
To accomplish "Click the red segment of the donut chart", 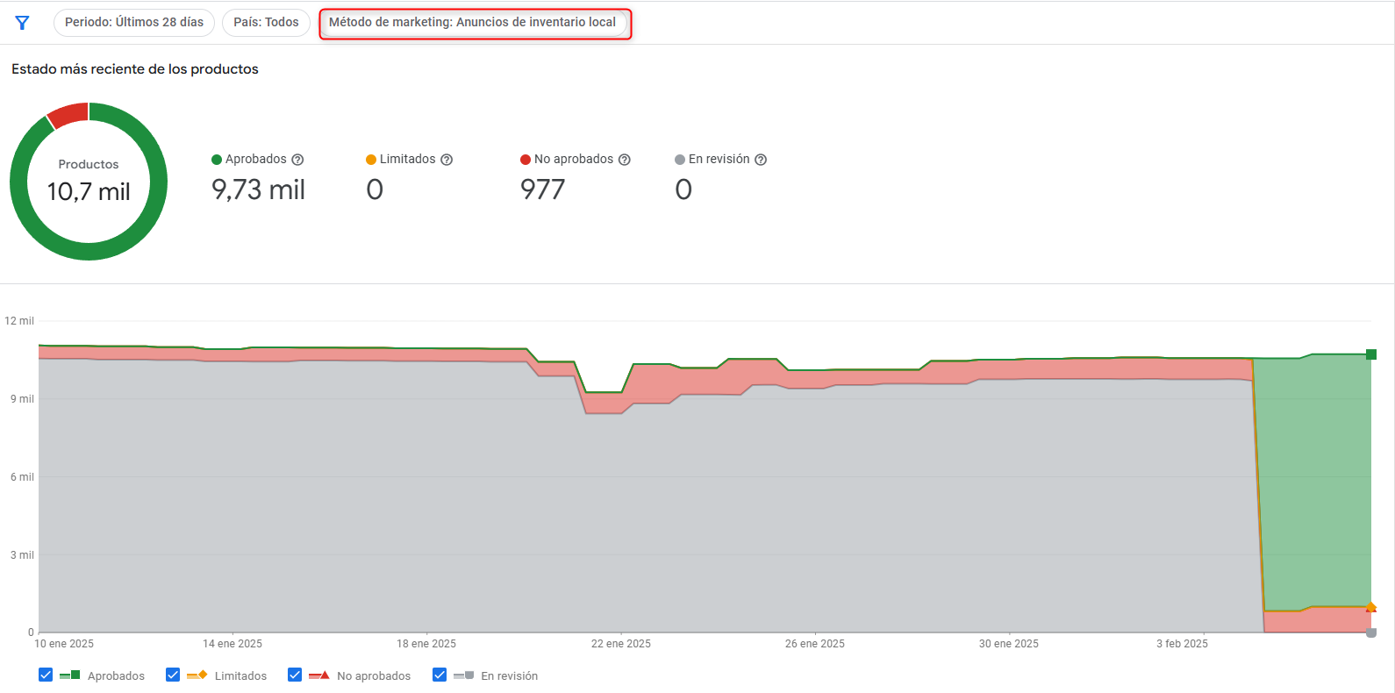I will click(69, 115).
